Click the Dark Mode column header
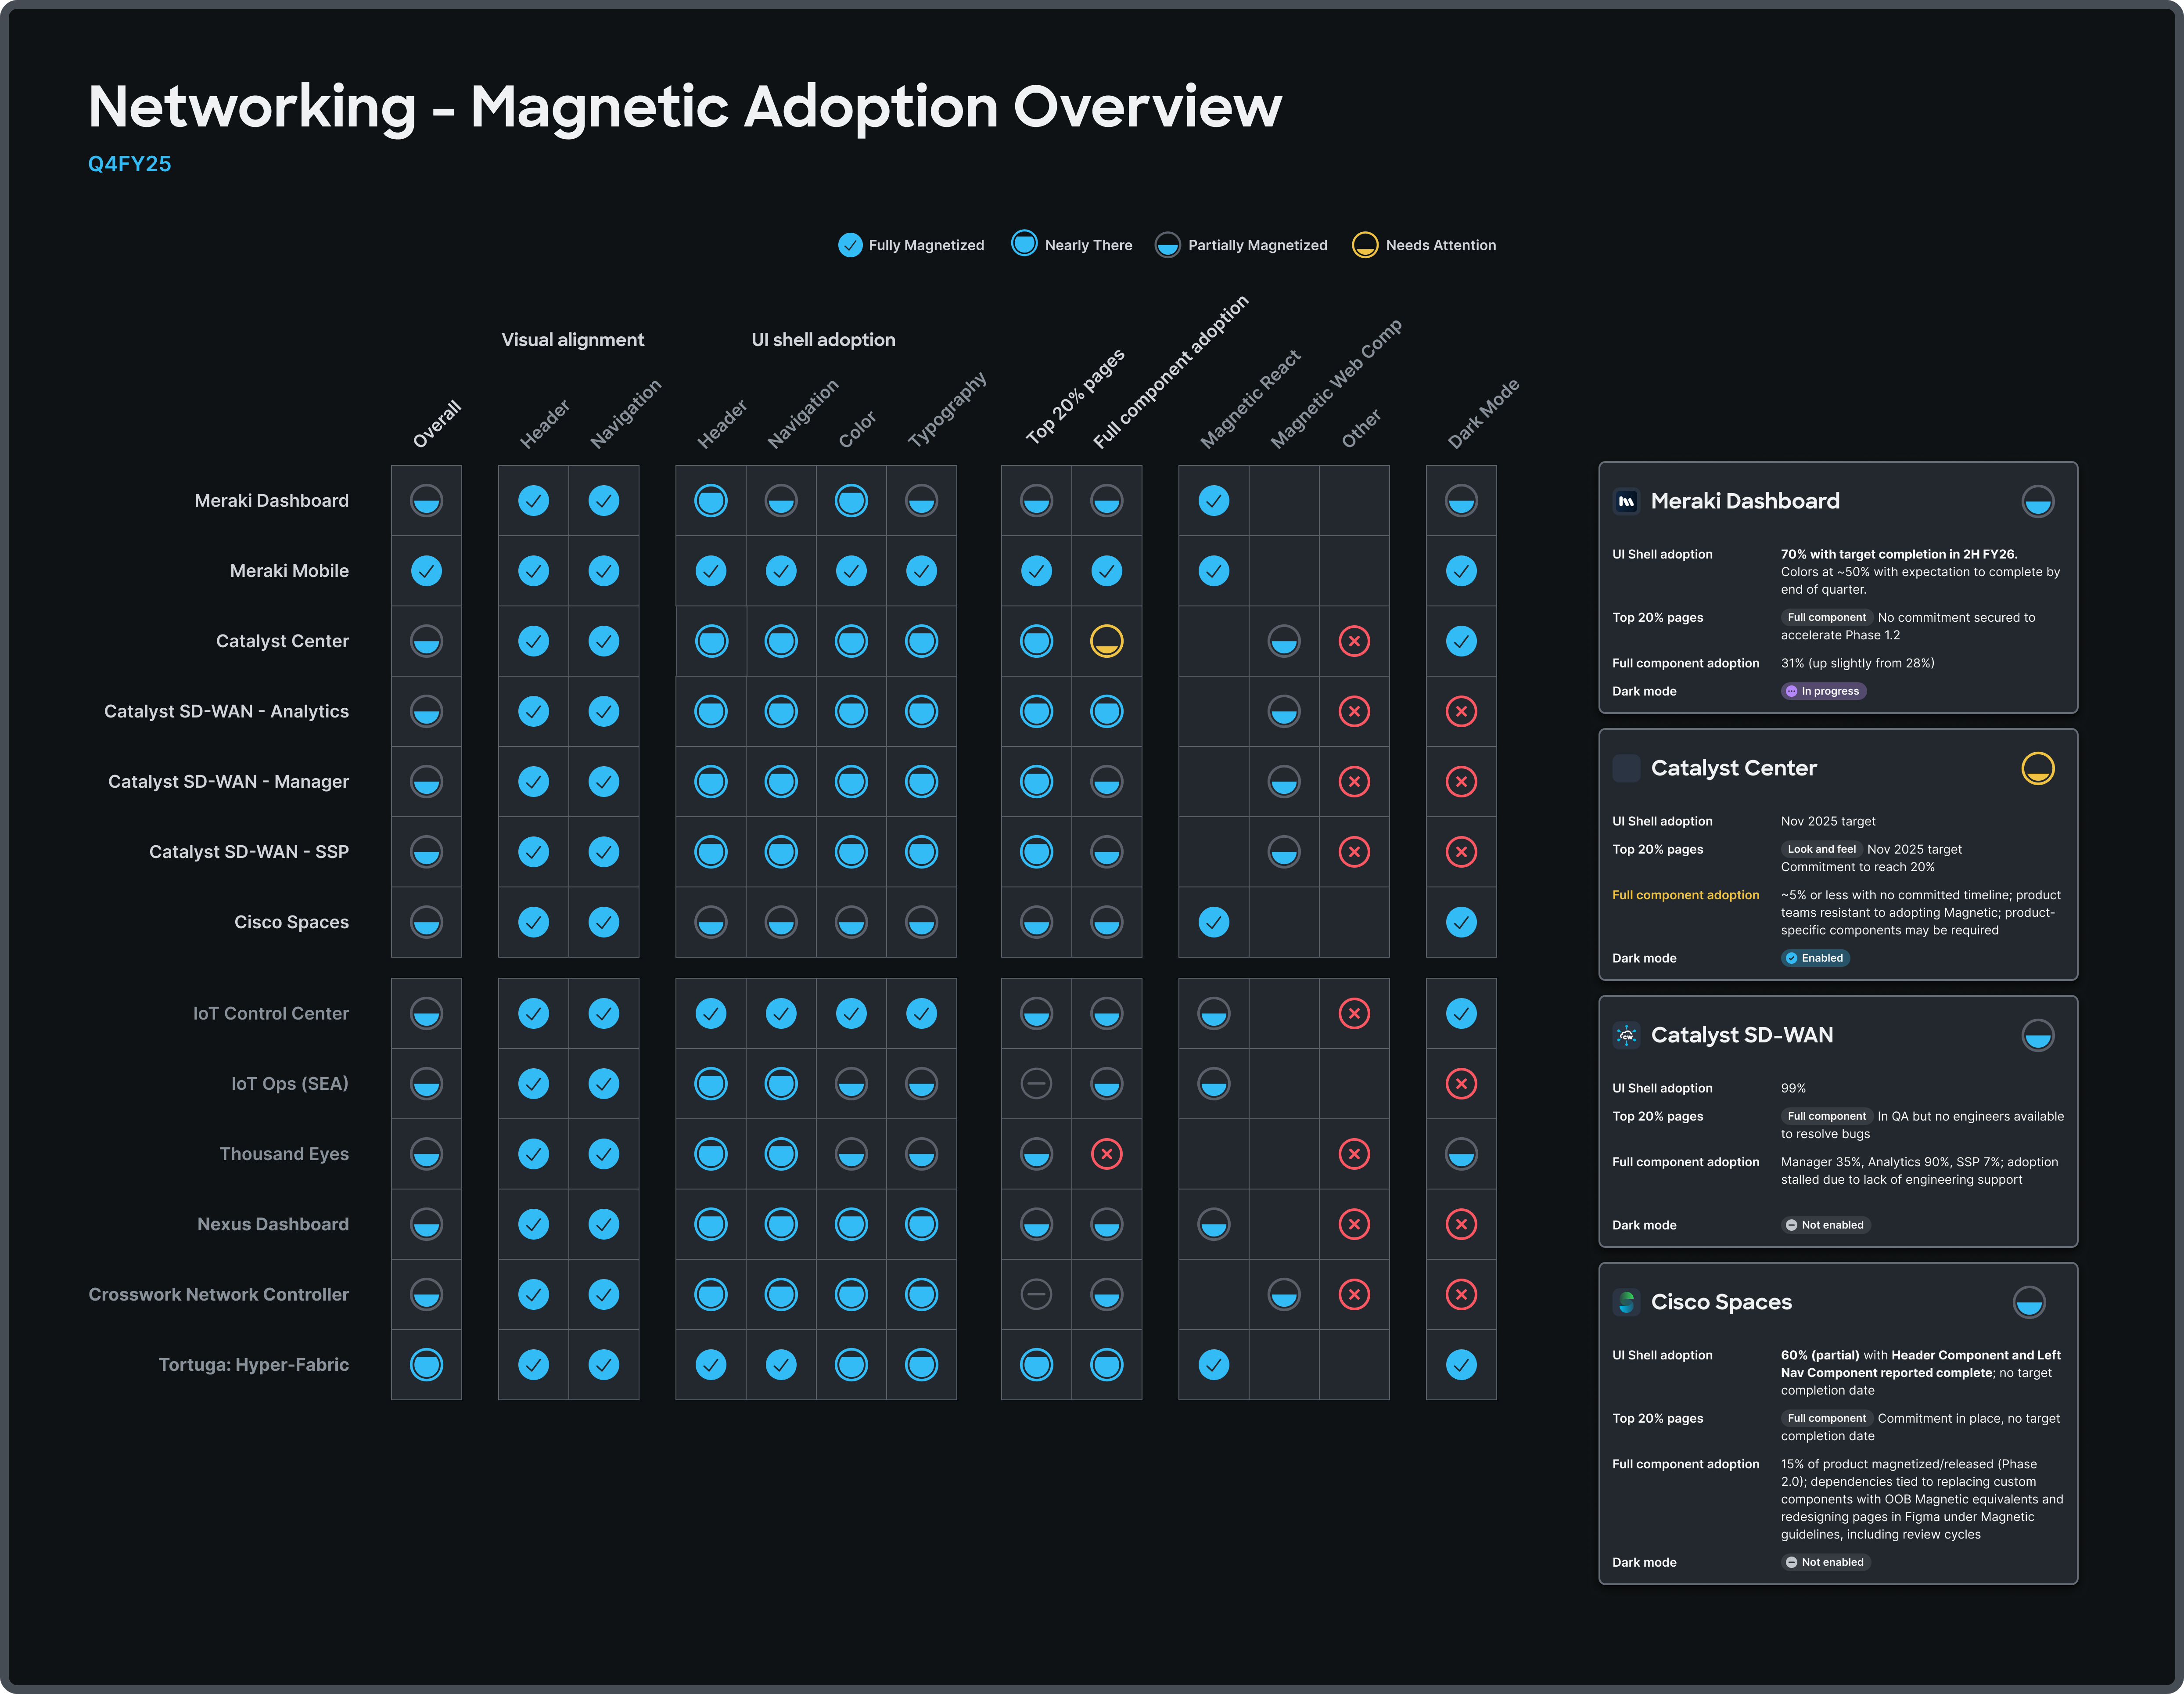This screenshot has height=1694, width=2184. [1484, 413]
